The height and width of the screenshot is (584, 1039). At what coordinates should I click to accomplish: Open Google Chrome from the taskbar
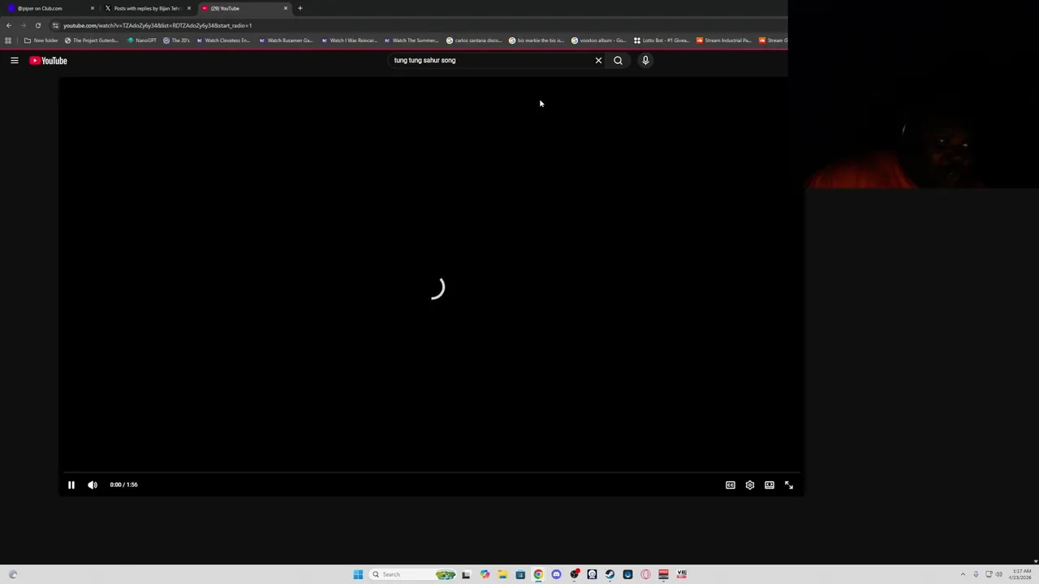538,574
